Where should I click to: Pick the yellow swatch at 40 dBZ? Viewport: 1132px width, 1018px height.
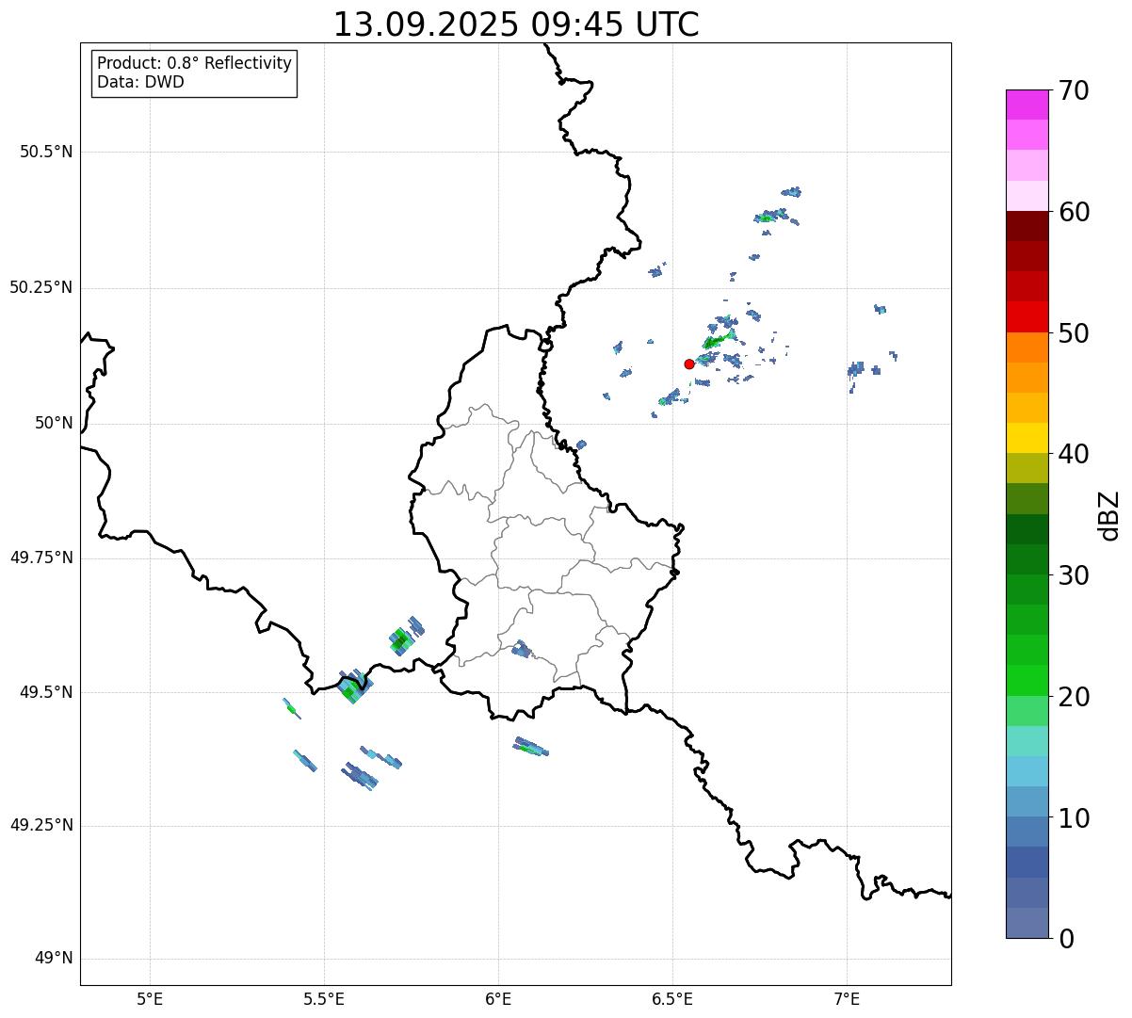point(1027,438)
